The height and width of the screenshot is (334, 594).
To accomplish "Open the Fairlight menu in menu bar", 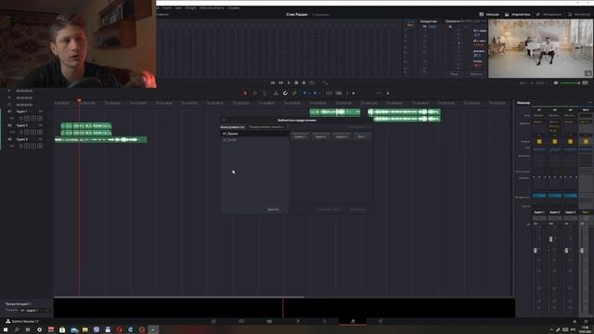I will 190,8.
